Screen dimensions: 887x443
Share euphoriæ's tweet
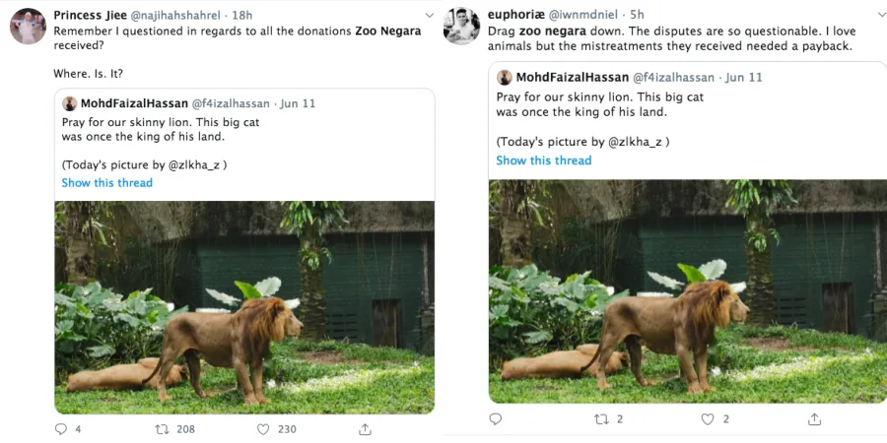(814, 418)
